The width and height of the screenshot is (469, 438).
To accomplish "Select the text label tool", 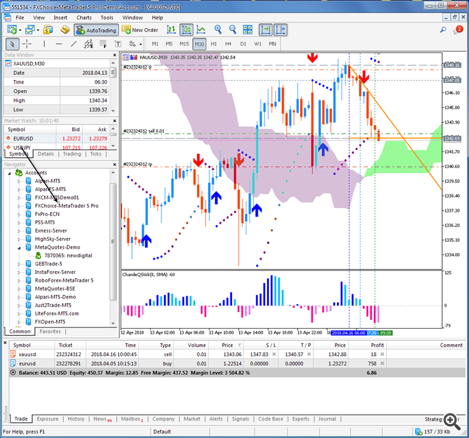I will pos(118,44).
